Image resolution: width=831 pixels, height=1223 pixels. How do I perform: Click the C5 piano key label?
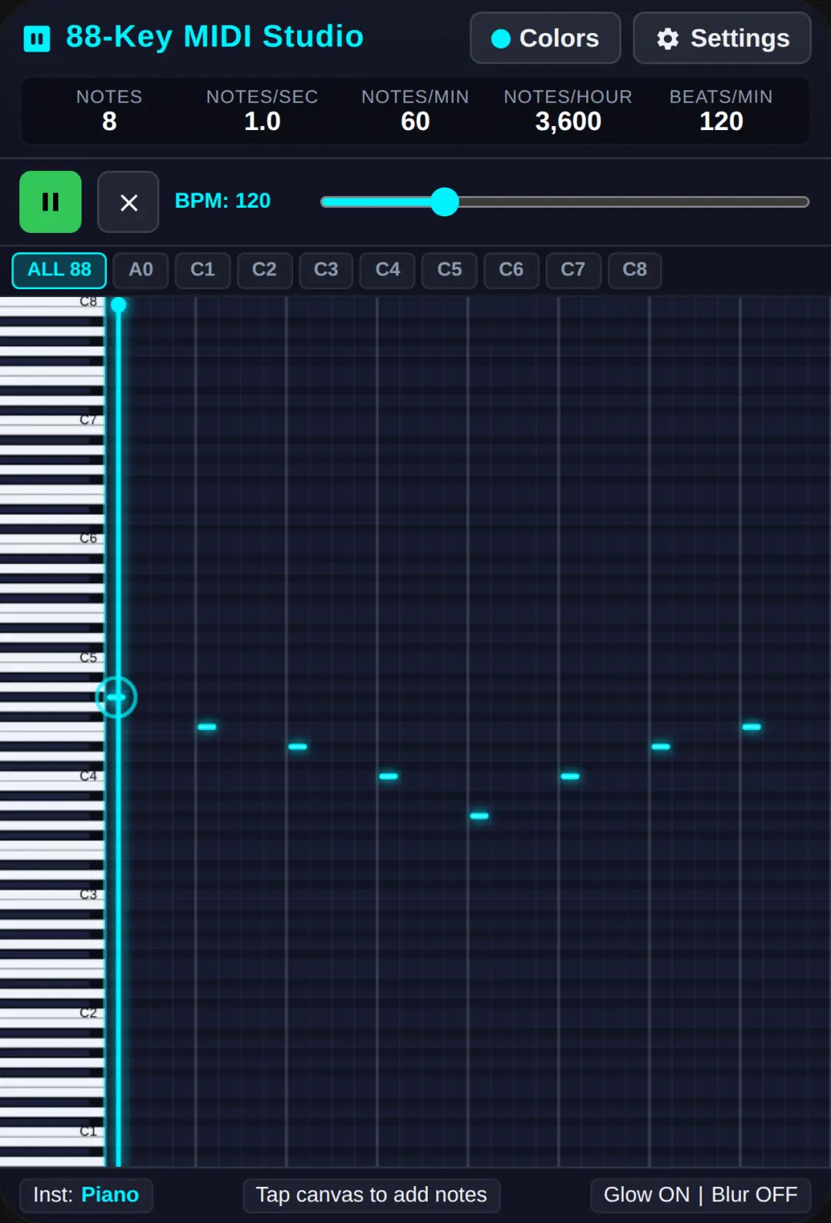coord(88,658)
